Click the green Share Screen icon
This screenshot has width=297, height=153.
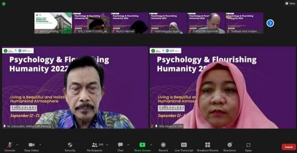pyautogui.click(x=142, y=145)
